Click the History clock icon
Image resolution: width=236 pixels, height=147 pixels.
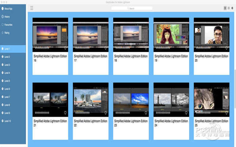click(3, 16)
